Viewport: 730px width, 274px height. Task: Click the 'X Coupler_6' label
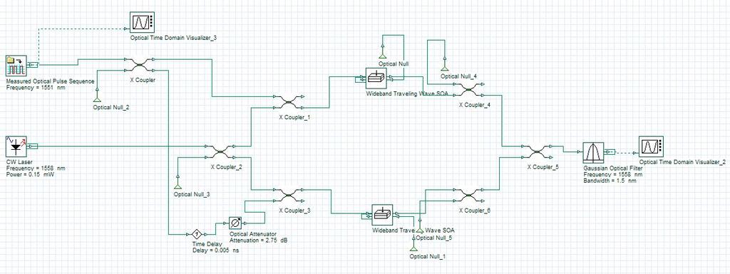tap(475, 210)
